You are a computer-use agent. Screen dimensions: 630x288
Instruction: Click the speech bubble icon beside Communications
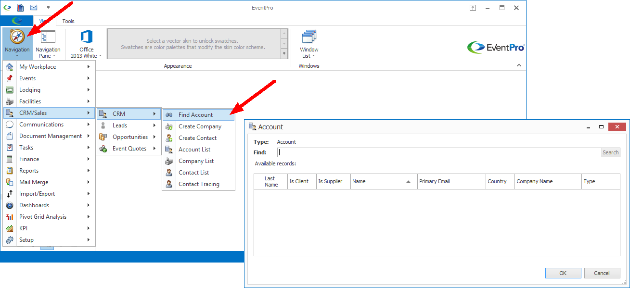pyautogui.click(x=10, y=125)
